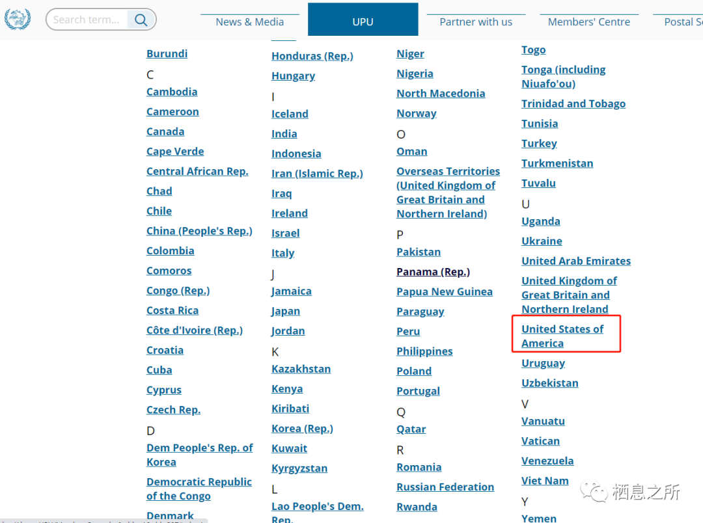The width and height of the screenshot is (703, 523).
Task: Open Overseas Territories (United Kingdom) link
Action: 448,193
